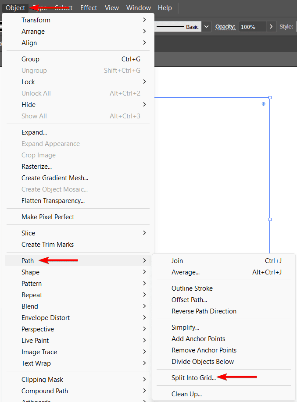The image size is (297, 402).
Task: Expand the Align submenu
Action: [x=30, y=43]
